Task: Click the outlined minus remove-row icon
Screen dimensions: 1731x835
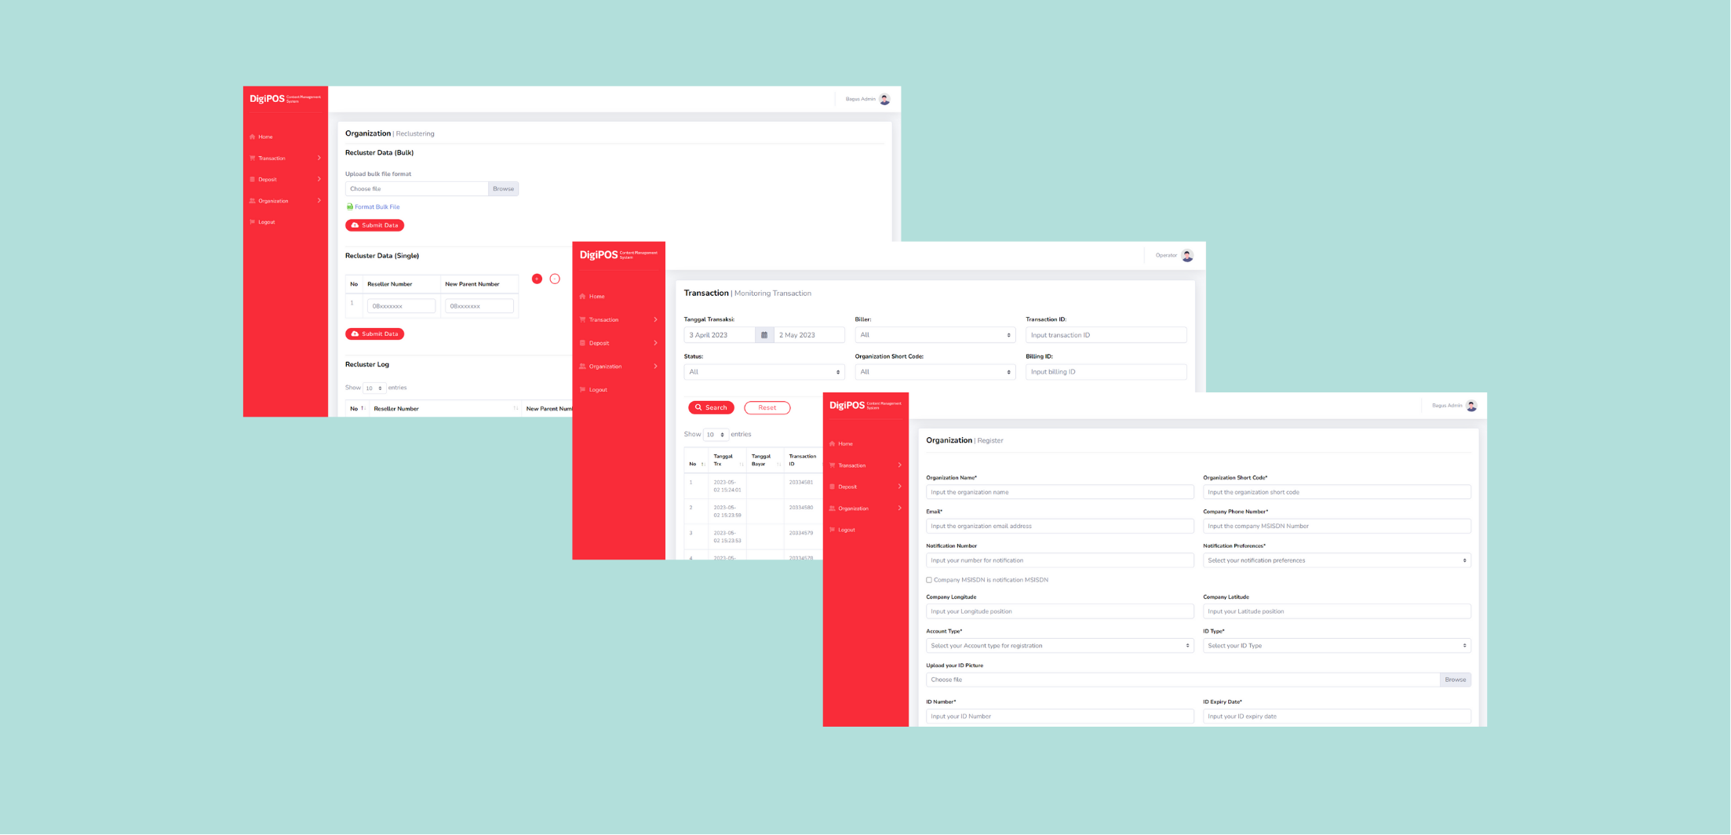Action: coord(555,279)
